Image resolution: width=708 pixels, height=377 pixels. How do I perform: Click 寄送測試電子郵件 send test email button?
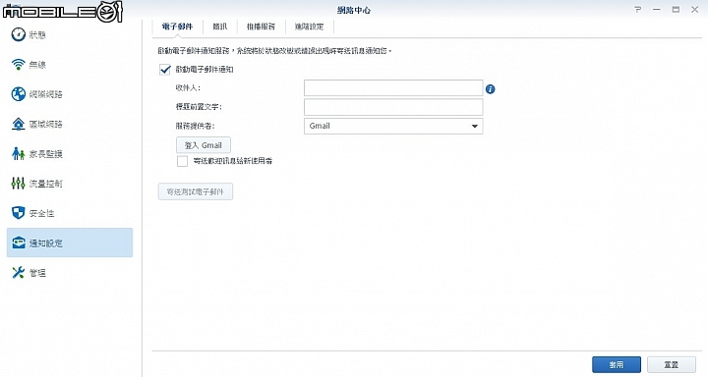pos(196,191)
